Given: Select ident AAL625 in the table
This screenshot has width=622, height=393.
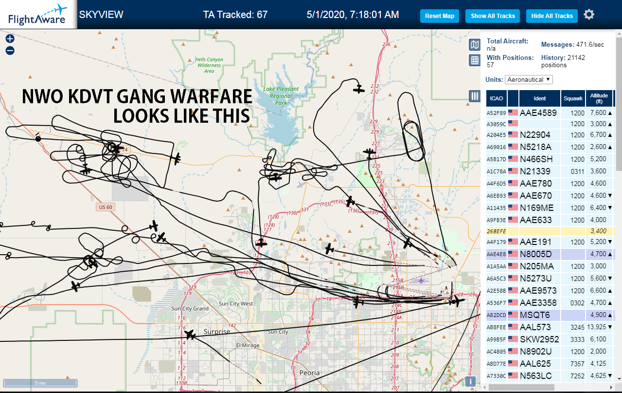Looking at the screenshot, I should 535,364.
